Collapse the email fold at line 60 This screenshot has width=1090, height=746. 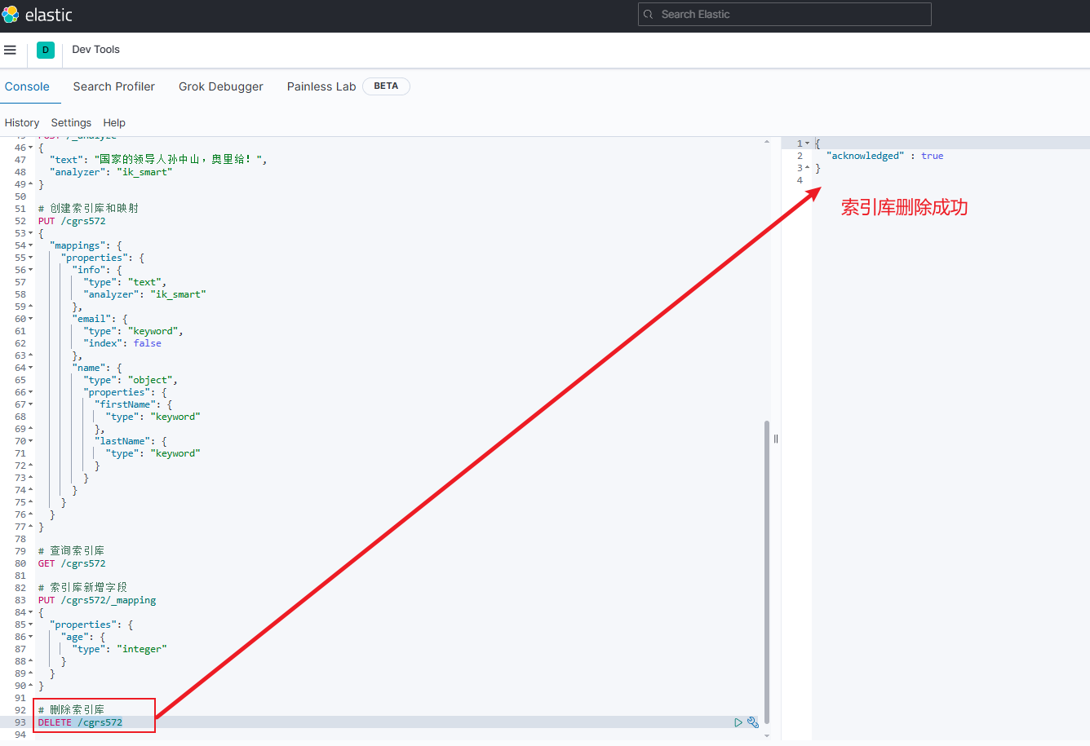click(31, 319)
